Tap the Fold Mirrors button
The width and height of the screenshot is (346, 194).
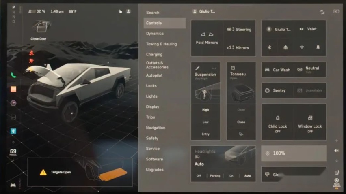click(x=207, y=38)
